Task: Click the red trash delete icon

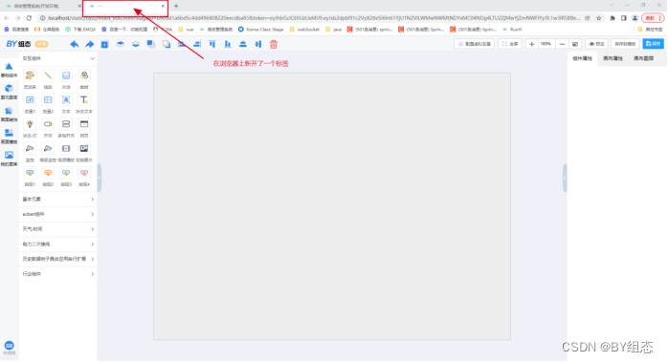Action: coord(274,44)
